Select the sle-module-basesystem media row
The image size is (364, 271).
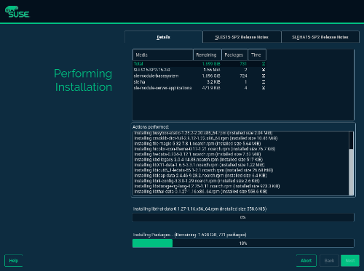199,76
